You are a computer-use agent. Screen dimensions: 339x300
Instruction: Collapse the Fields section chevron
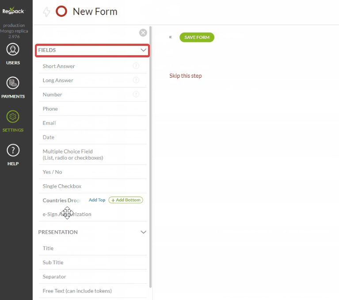[143, 50]
